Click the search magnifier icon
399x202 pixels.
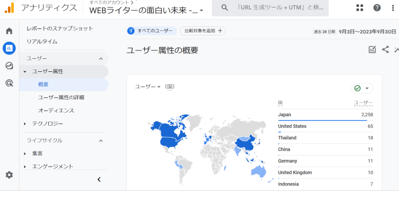(x=224, y=7)
